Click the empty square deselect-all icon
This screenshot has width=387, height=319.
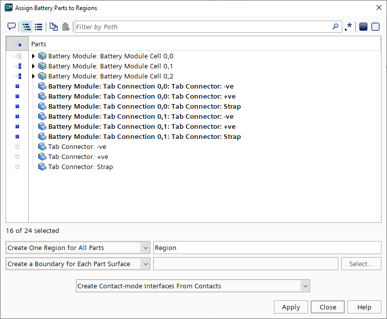click(x=375, y=27)
